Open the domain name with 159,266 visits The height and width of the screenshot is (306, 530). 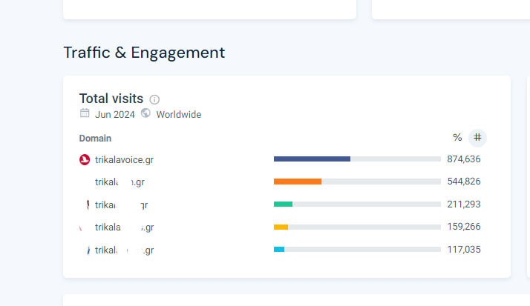pyautogui.click(x=124, y=227)
